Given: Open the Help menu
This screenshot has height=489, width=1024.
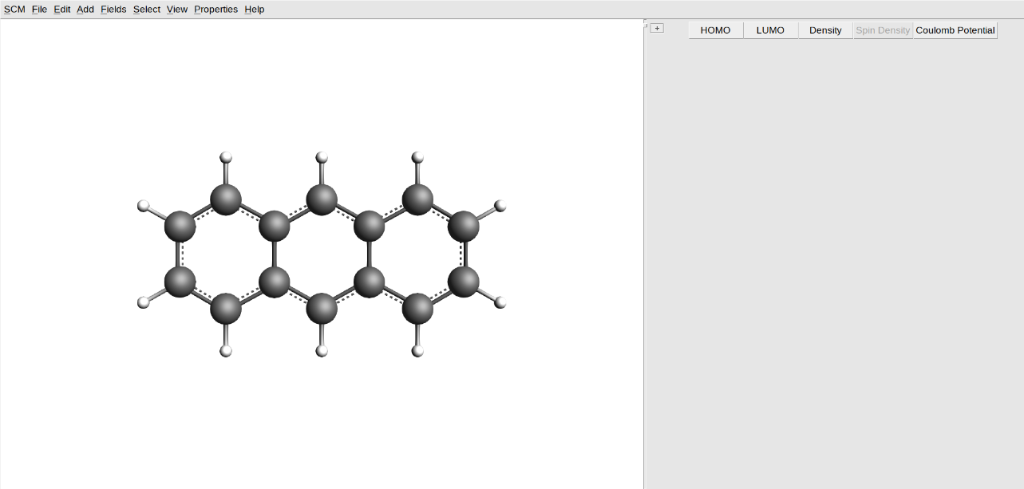Looking at the screenshot, I should click(x=254, y=9).
